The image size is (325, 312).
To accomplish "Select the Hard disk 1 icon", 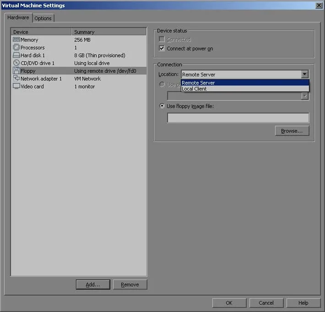I will (x=16, y=55).
